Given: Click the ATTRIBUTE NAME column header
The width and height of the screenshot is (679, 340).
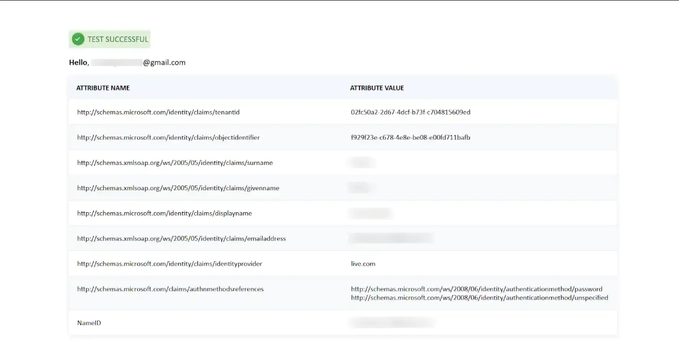Looking at the screenshot, I should pos(103,88).
